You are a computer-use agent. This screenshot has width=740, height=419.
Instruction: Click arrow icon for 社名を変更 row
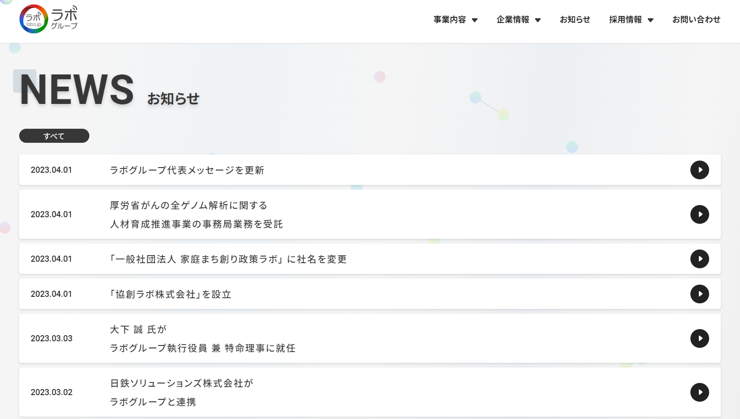click(700, 259)
